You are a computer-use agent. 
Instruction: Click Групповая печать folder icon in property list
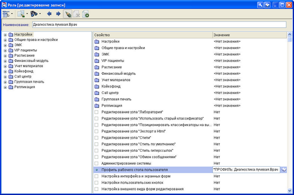click(97, 99)
